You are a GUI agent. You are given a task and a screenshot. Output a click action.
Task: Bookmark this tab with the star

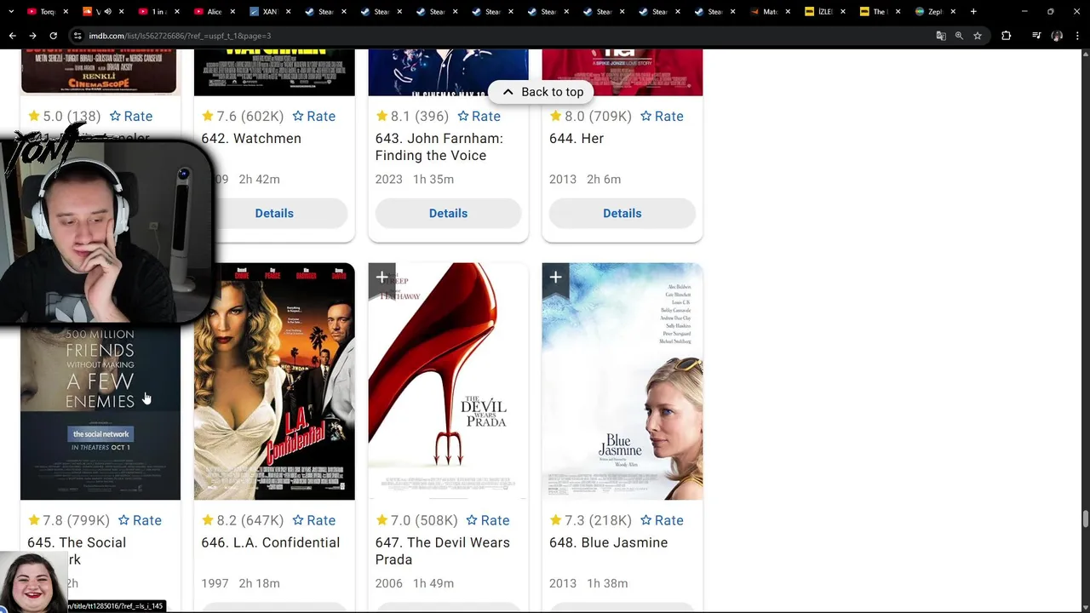coord(978,36)
